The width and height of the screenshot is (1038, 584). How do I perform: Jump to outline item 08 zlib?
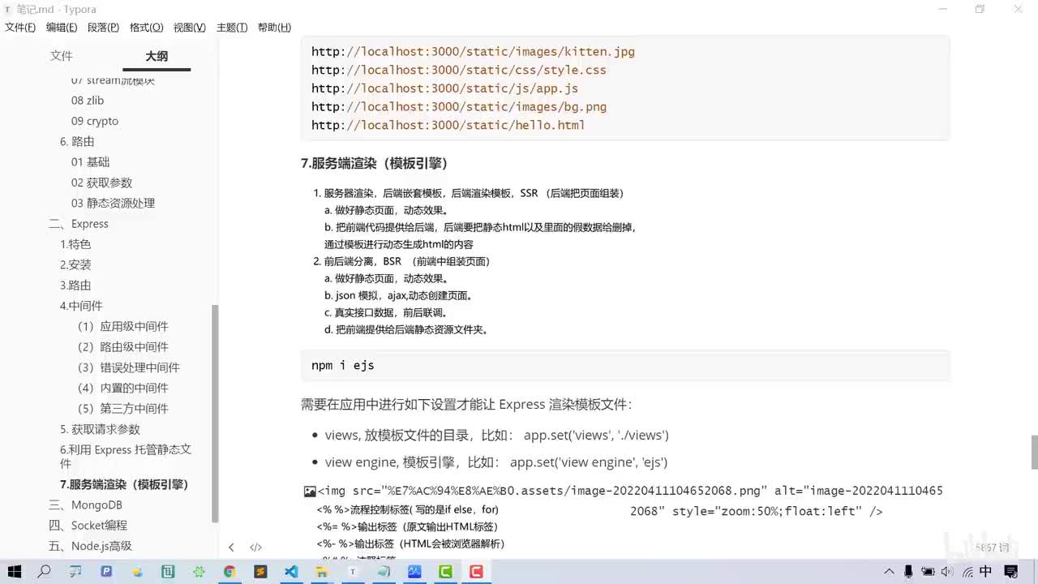point(88,101)
